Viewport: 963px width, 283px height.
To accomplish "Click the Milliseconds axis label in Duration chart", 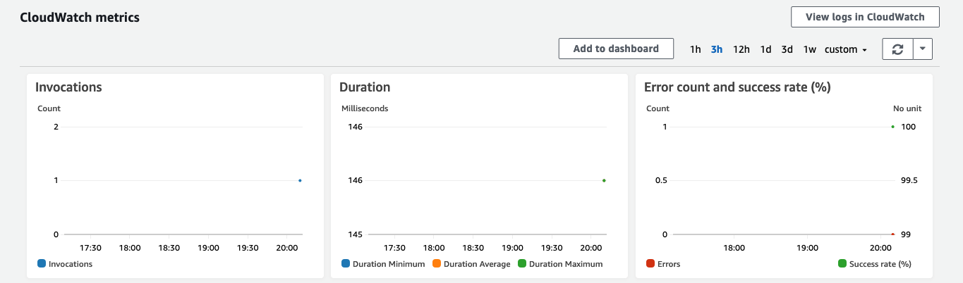I will click(x=365, y=108).
